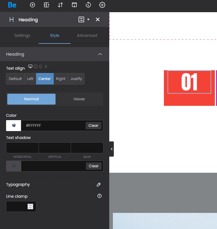Select the Hover state
This screenshot has width=217, height=229.
pos(79,99)
